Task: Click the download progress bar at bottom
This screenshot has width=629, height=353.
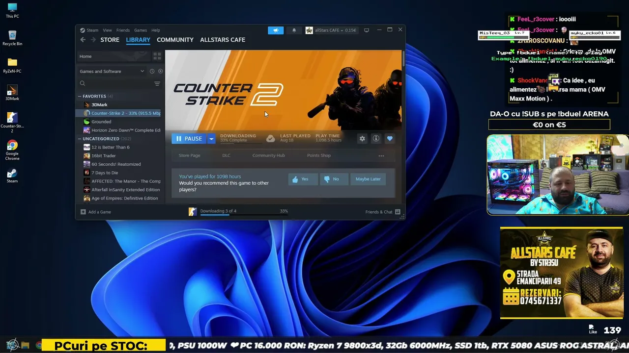Action: tap(244, 214)
